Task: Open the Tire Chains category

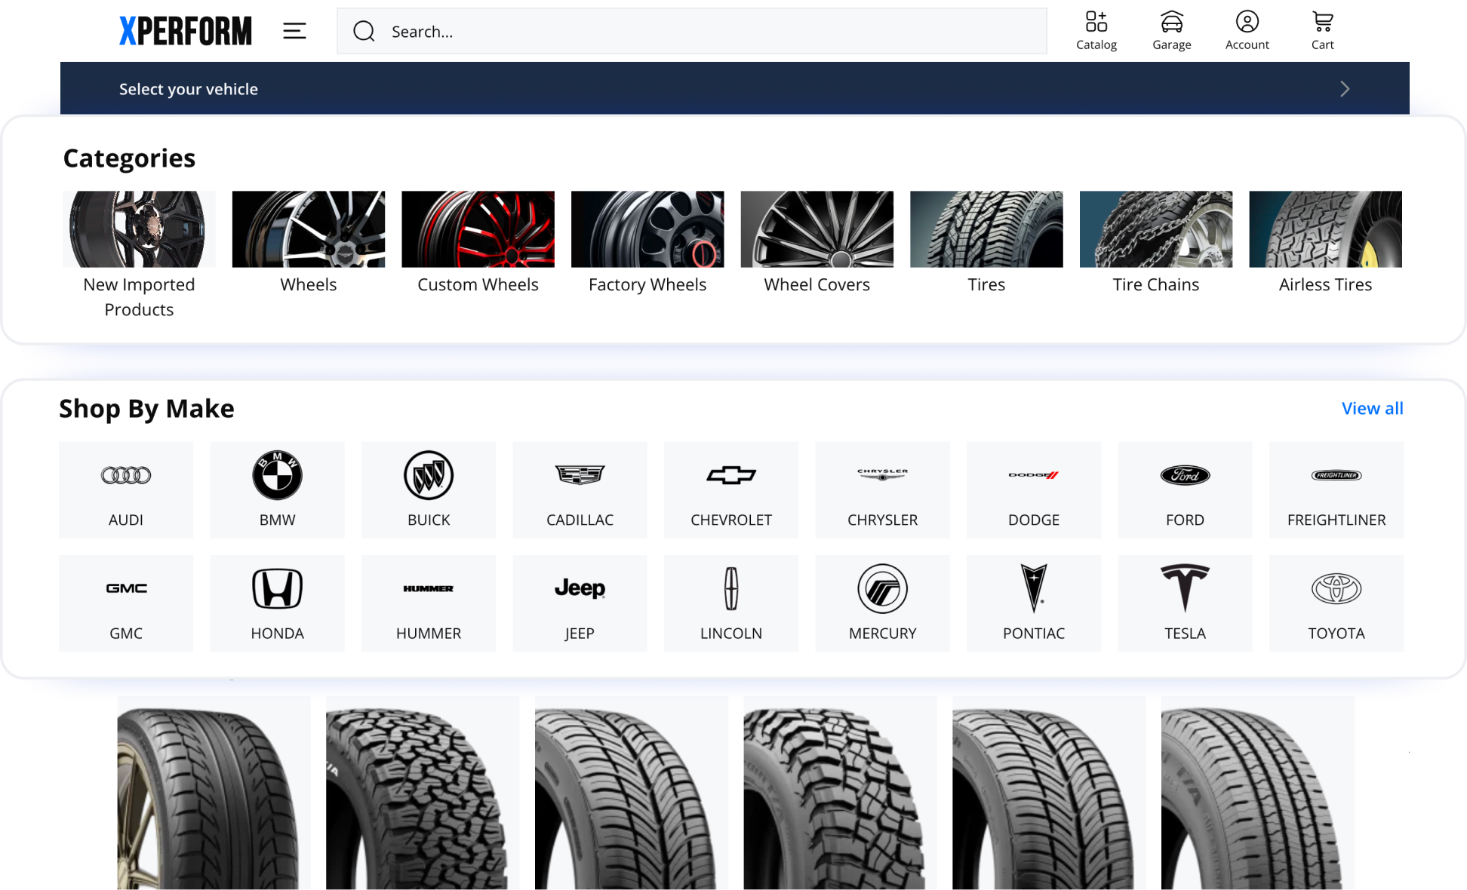Action: [1155, 229]
